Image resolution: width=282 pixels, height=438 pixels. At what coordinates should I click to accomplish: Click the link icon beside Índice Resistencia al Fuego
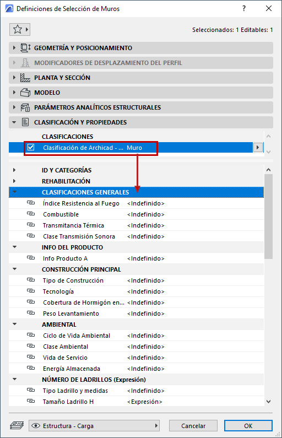click(31, 203)
